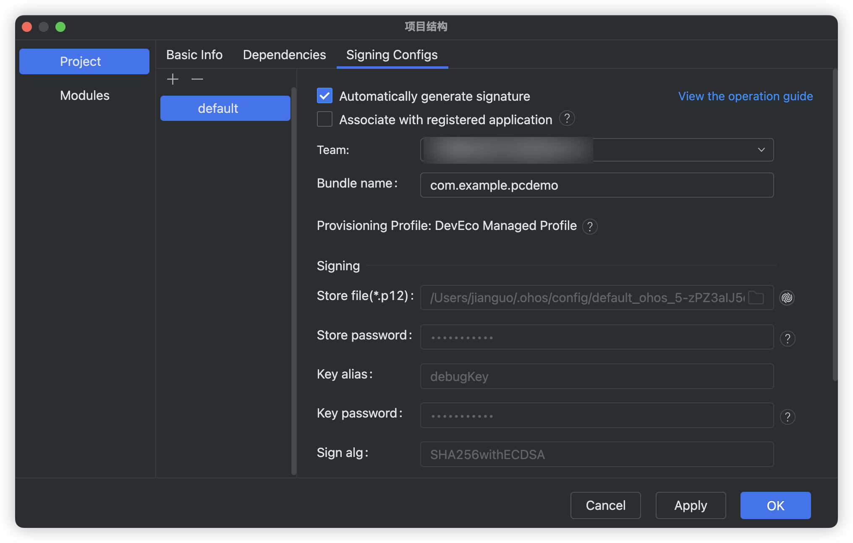Expand the Team dropdown arrow
Screen dimensions: 853x543
(x=761, y=150)
